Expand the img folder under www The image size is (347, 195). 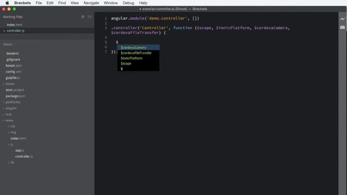[x=13, y=132]
